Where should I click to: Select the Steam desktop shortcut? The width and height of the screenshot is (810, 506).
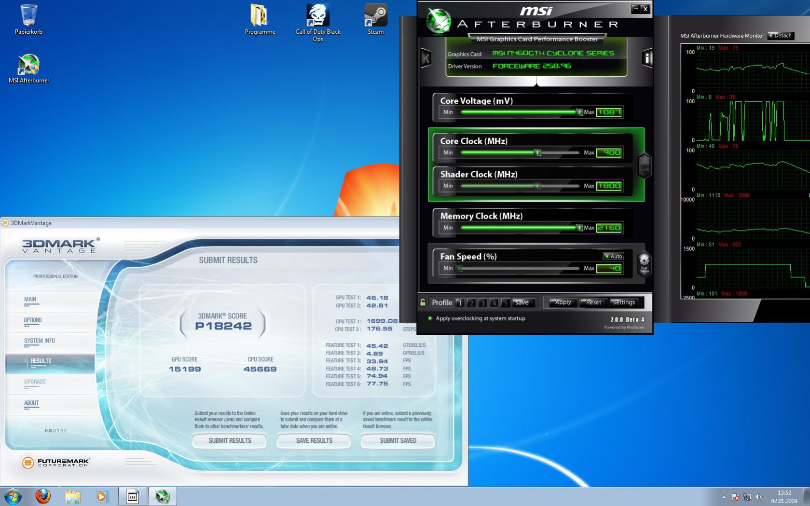click(x=376, y=20)
